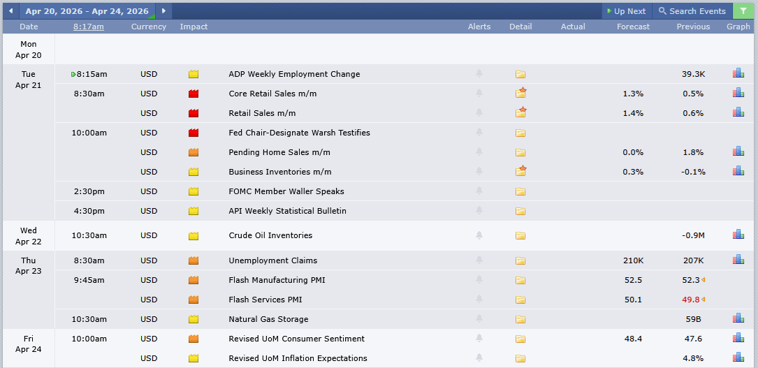The width and height of the screenshot is (758, 368).
Task: Open detail folder for Core Retail Sales m/m
Action: tap(520, 93)
